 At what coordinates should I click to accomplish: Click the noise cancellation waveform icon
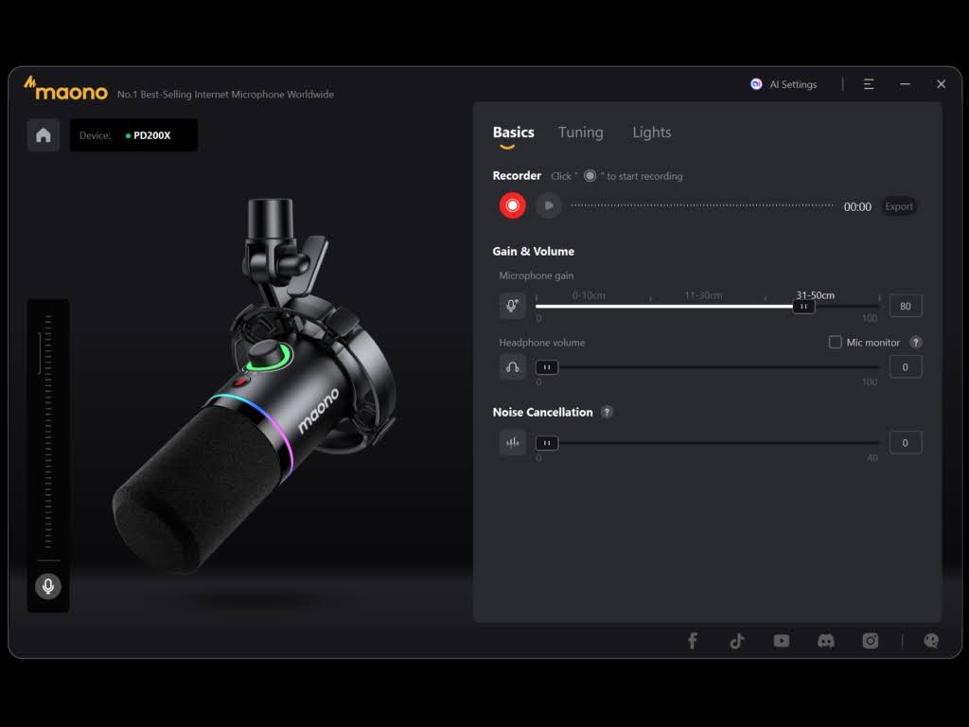(512, 441)
